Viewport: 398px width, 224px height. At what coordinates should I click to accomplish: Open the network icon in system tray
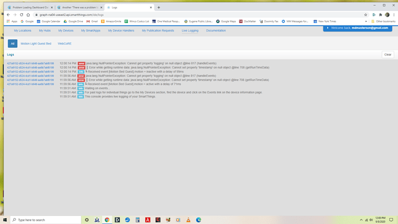tap(366, 220)
